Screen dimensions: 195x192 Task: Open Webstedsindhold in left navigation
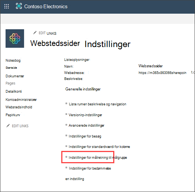point(19,107)
